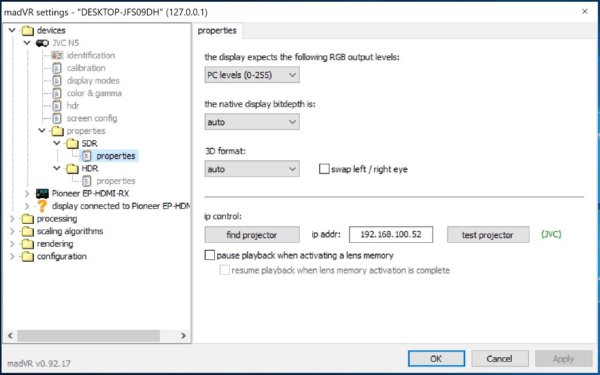This screenshot has width=600, height=375.
Task: Click the question mark unknown display icon
Action: (x=42, y=206)
